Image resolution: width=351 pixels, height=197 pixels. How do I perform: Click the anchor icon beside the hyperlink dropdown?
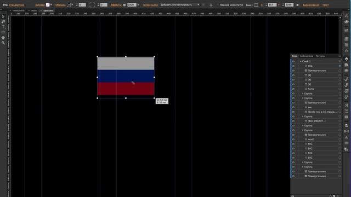tap(211, 5)
